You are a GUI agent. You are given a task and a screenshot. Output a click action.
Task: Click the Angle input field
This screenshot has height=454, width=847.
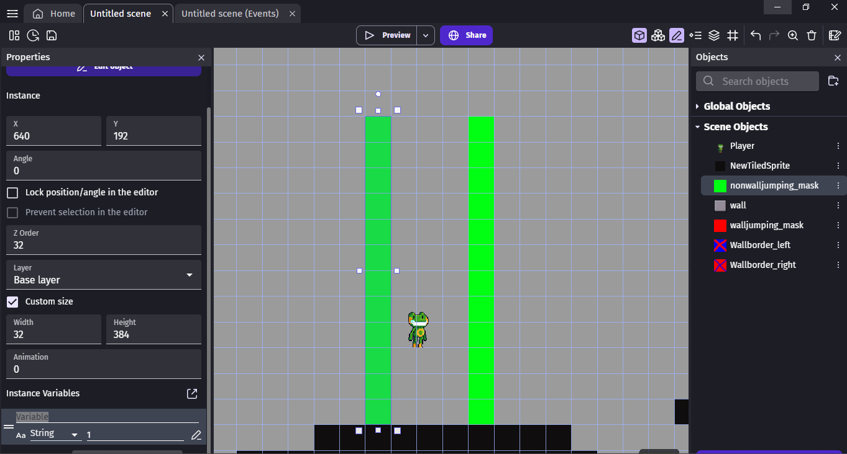[104, 166]
